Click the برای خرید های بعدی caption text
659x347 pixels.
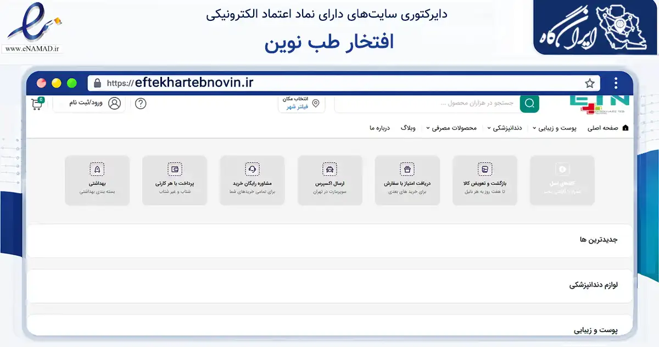pos(407,192)
